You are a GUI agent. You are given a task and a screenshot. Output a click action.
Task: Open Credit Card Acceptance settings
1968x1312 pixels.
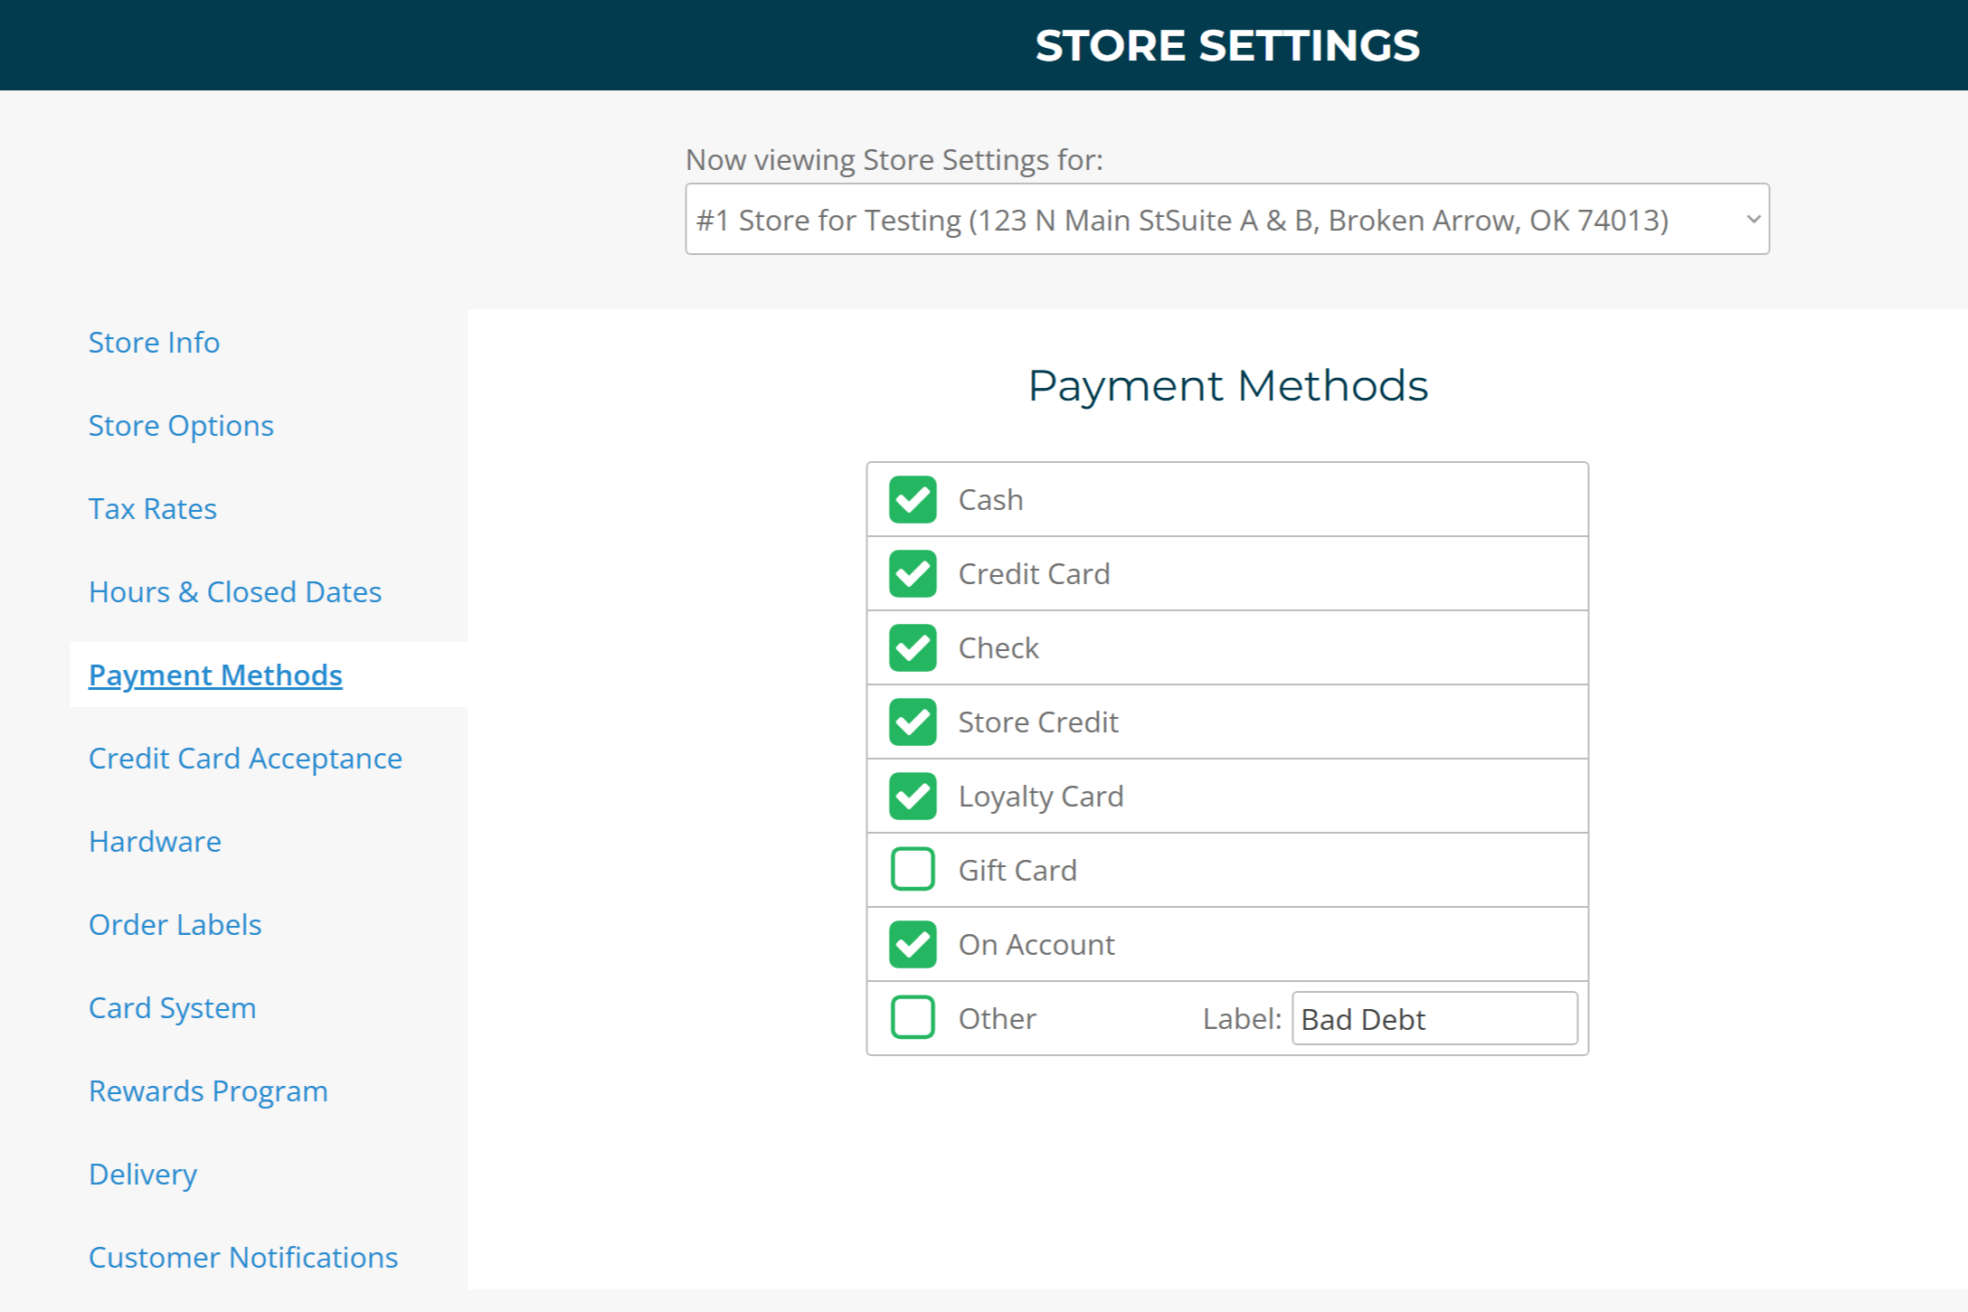coord(245,759)
